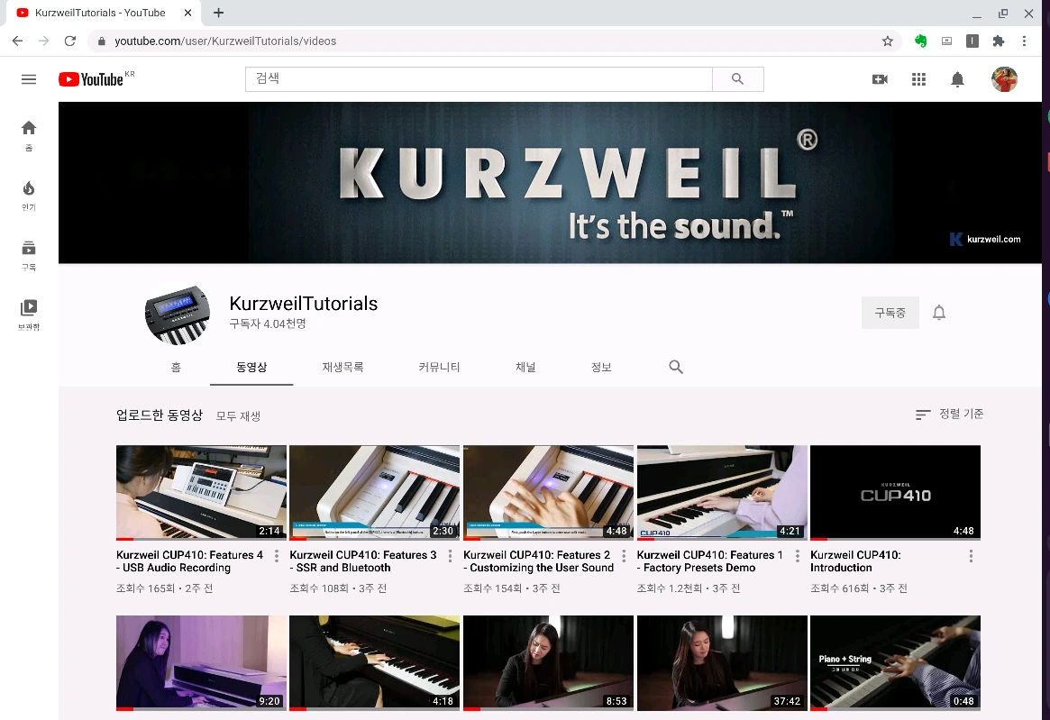Play the 9:20 video thumbnail
This screenshot has width=1050, height=720.
201,663
